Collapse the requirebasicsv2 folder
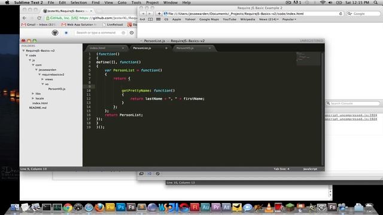Screen dimensions: 383x215 (x=39, y=75)
